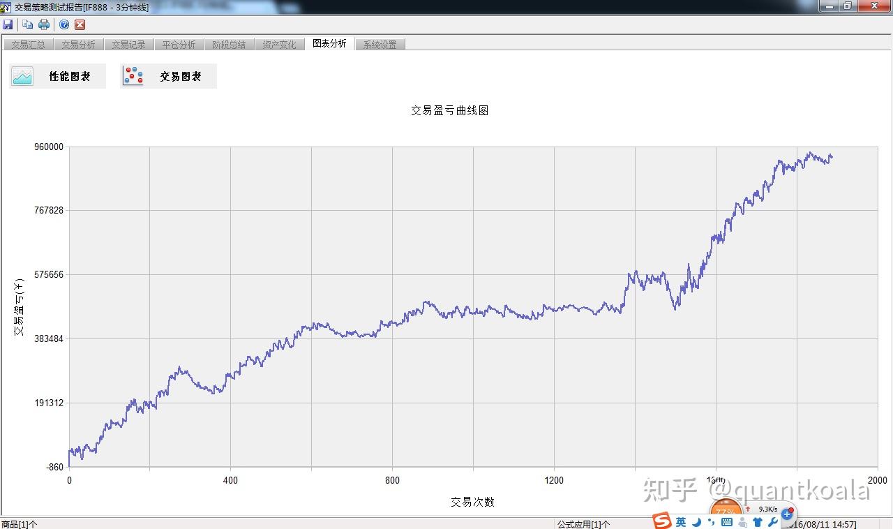
Task: Click the y-axis value 767828
Action: point(48,211)
